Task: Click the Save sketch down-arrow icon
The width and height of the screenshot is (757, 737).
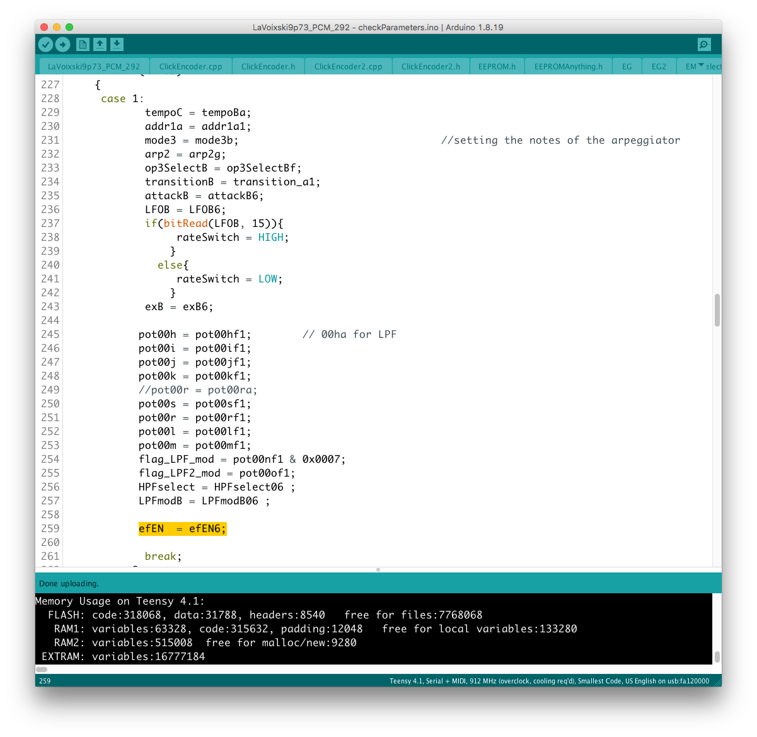Action: click(117, 44)
